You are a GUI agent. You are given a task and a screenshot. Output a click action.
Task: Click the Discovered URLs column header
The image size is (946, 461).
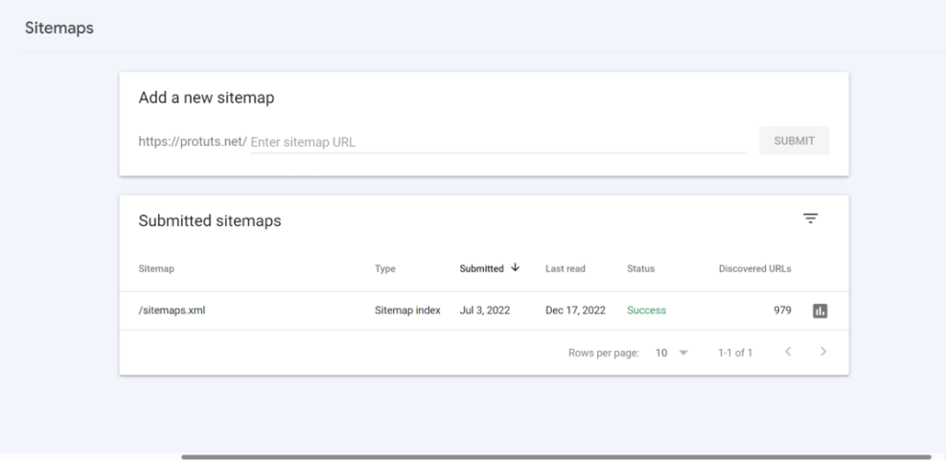(x=754, y=268)
